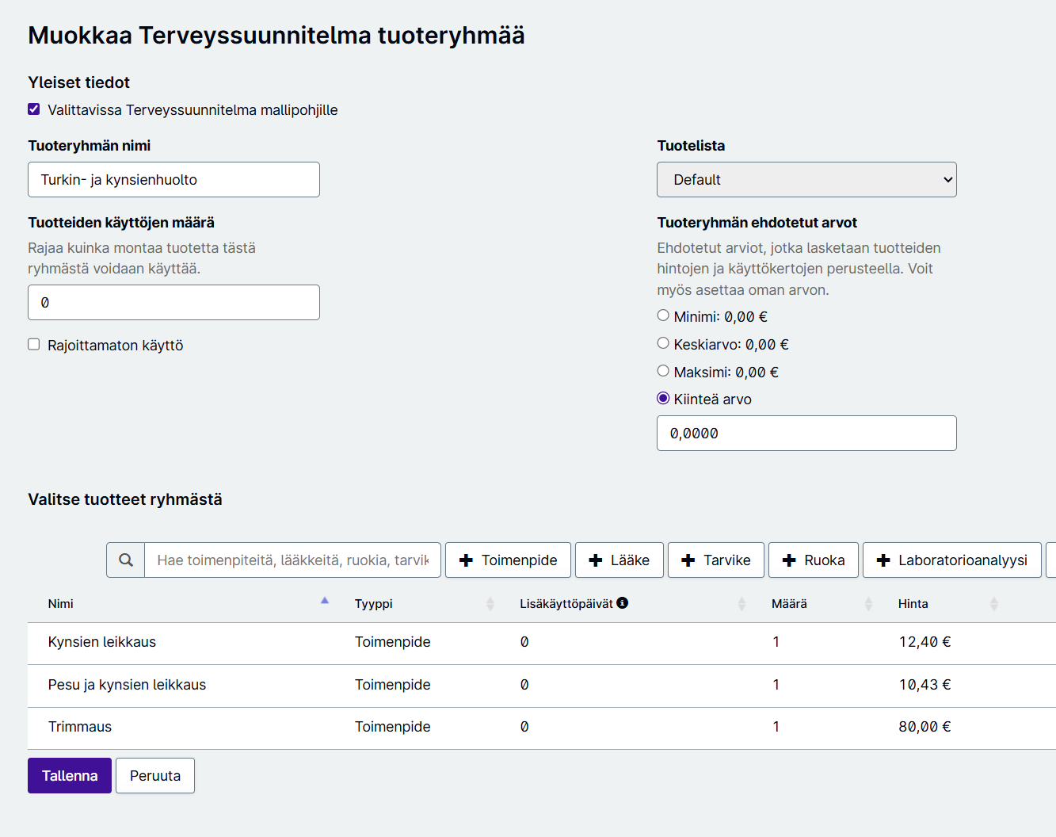The height and width of the screenshot is (837, 1056).
Task: Focus the Tuoteryhmän nimi text field
Action: [173, 180]
